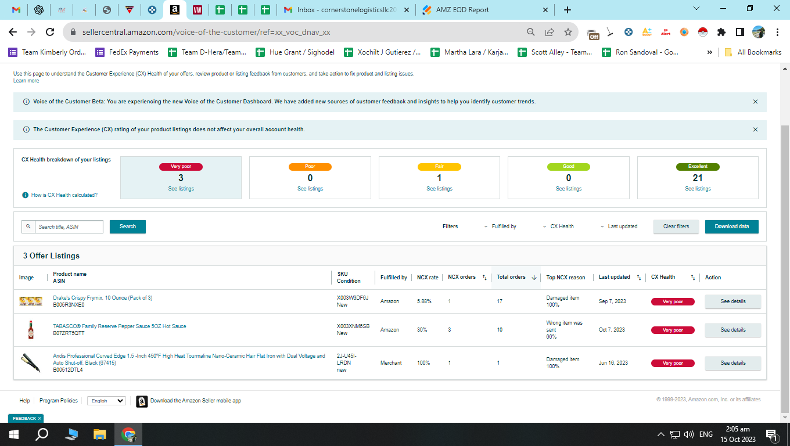Select the Fair CX Health card

point(439,178)
